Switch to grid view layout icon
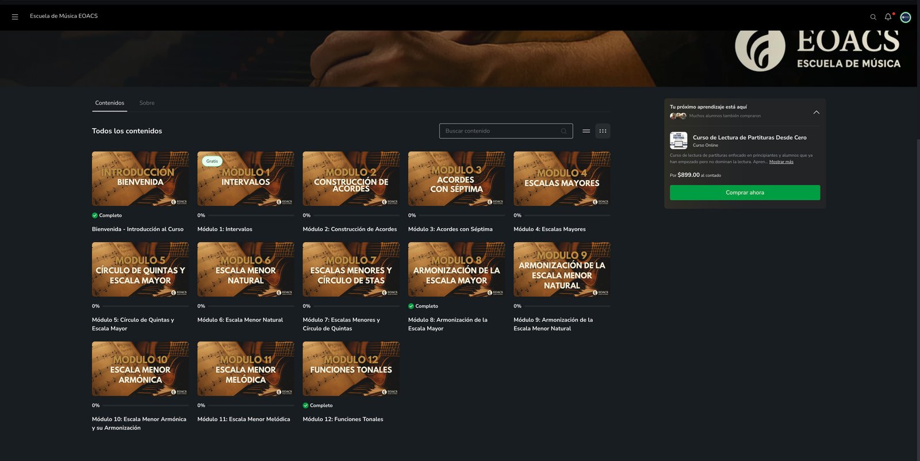The image size is (920, 461). click(x=603, y=131)
